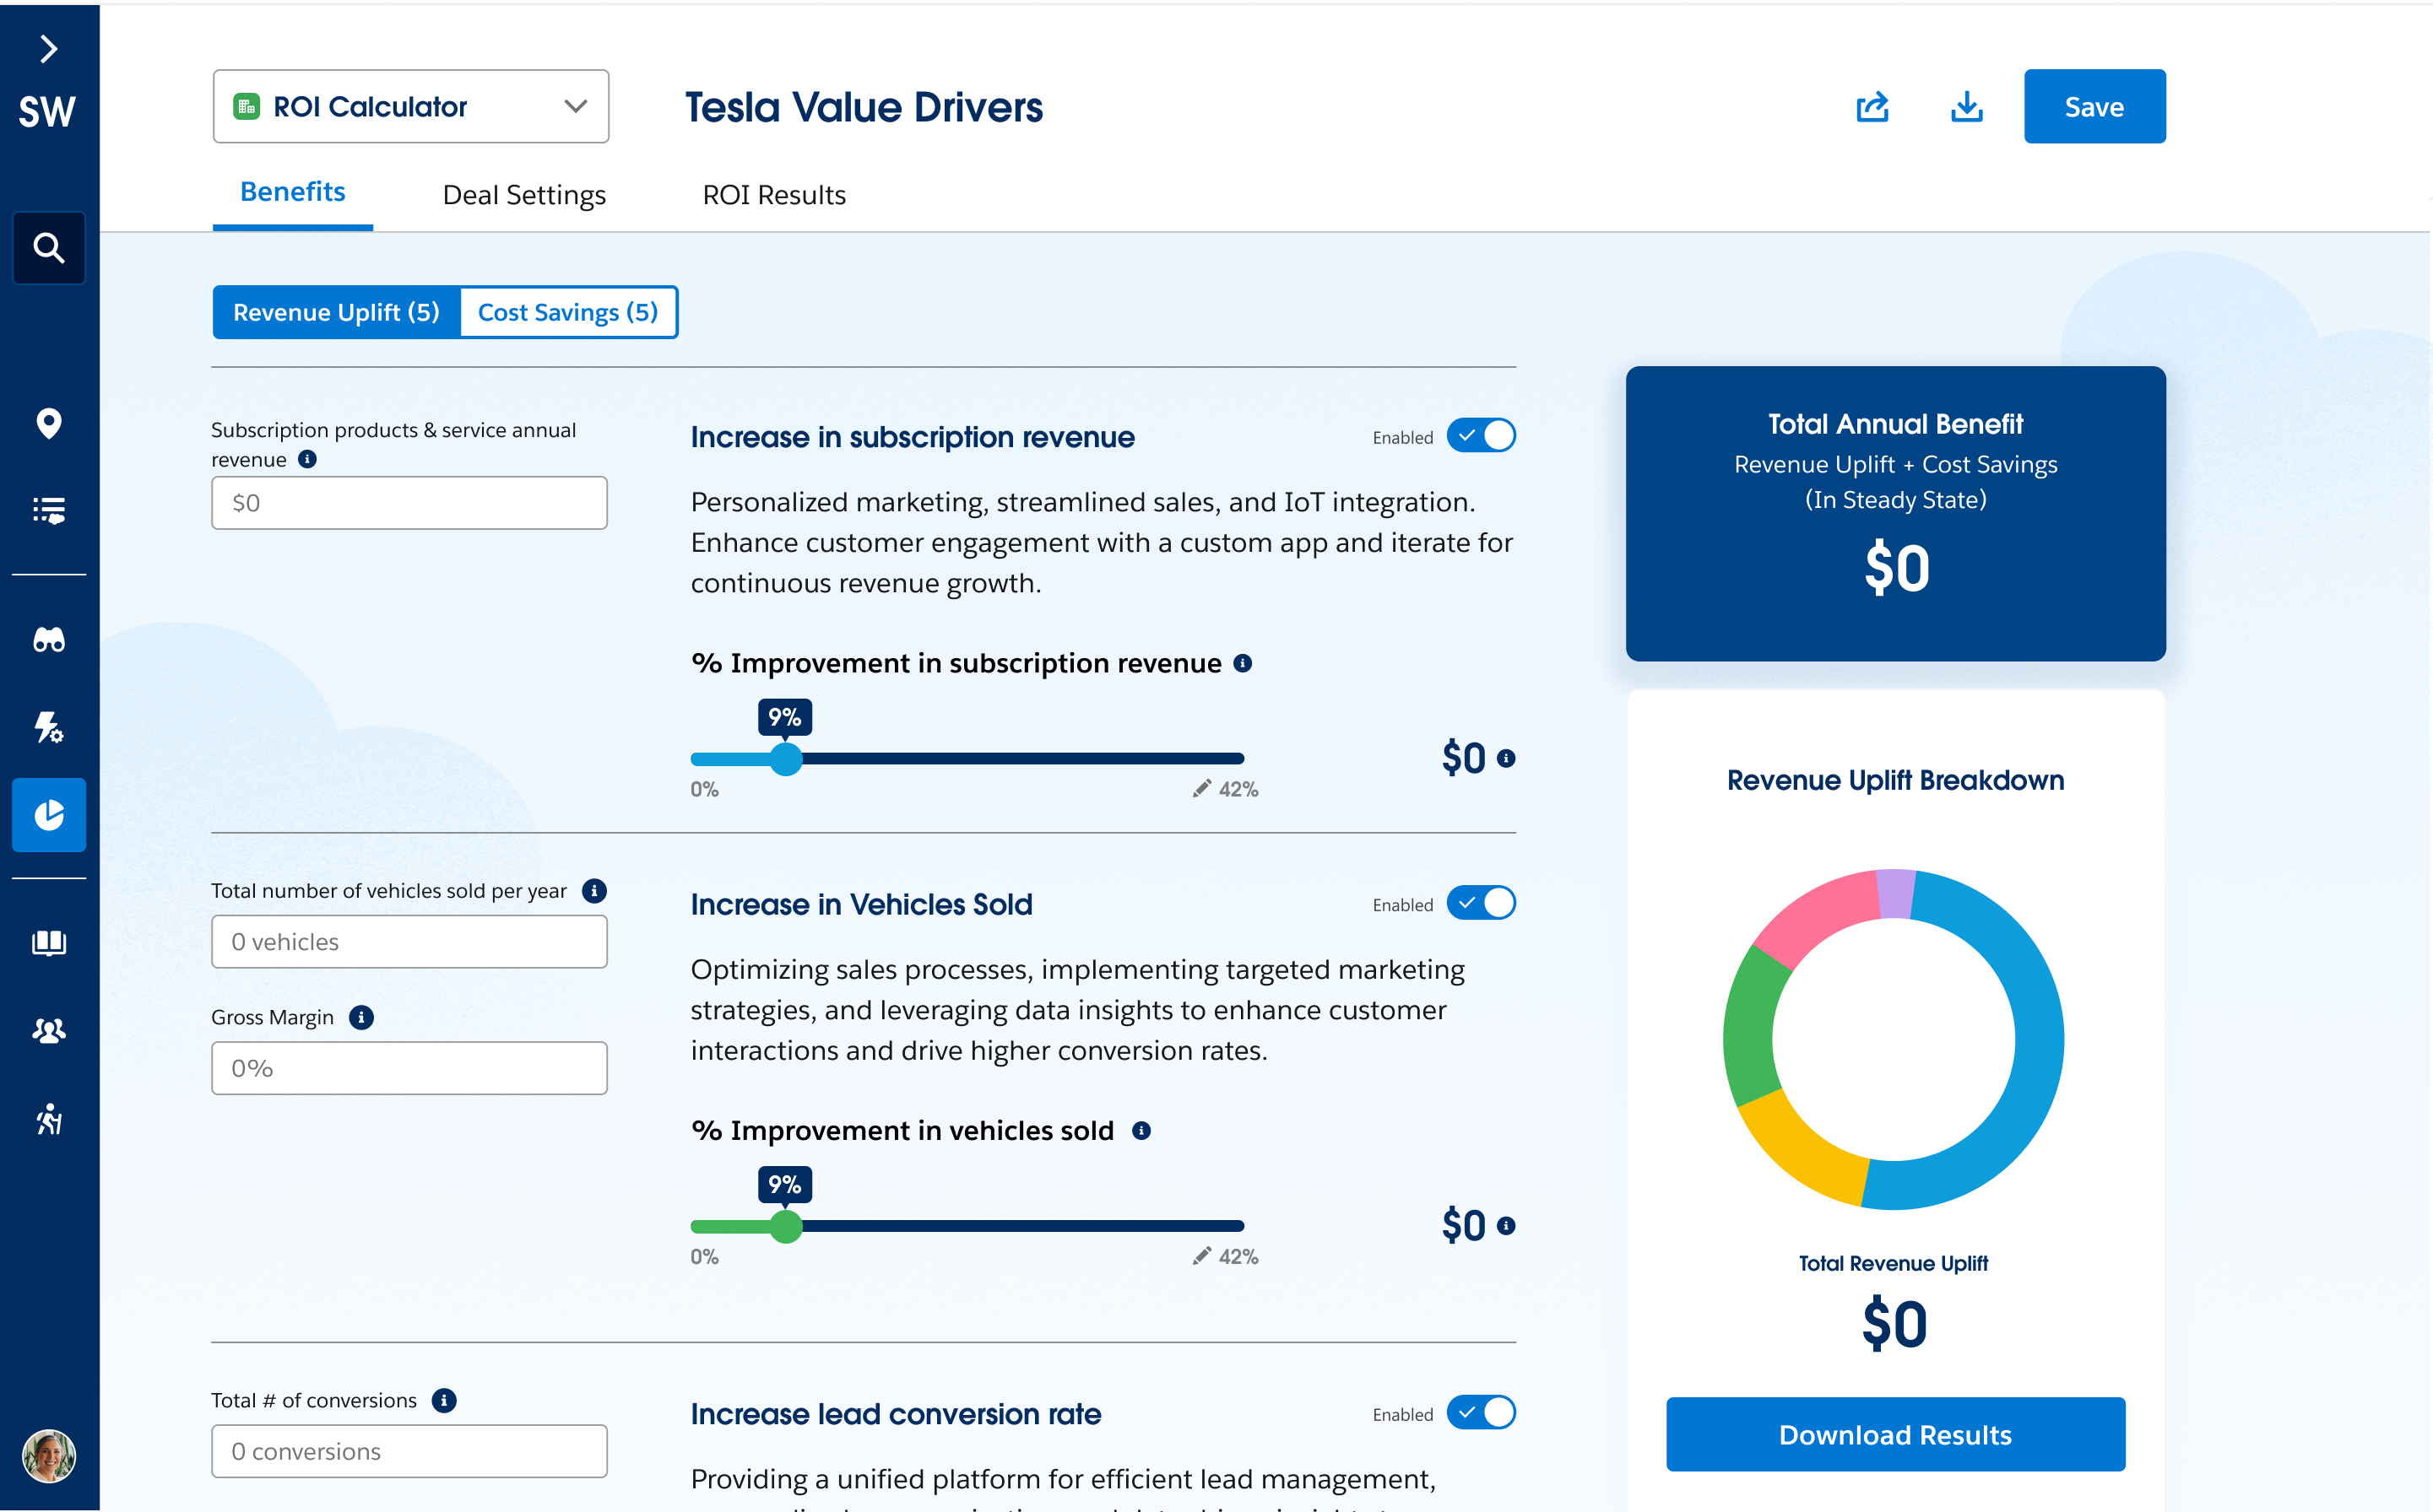Click the Increase in subscription revenue heading
This screenshot has width=2433, height=1512.
913,437
